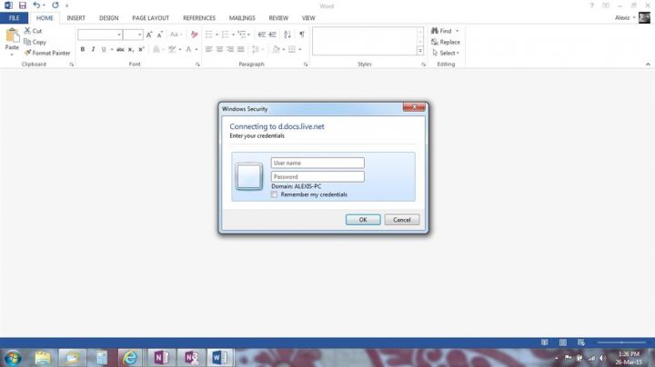Enable the Remember my credentials checkbox

click(x=275, y=194)
